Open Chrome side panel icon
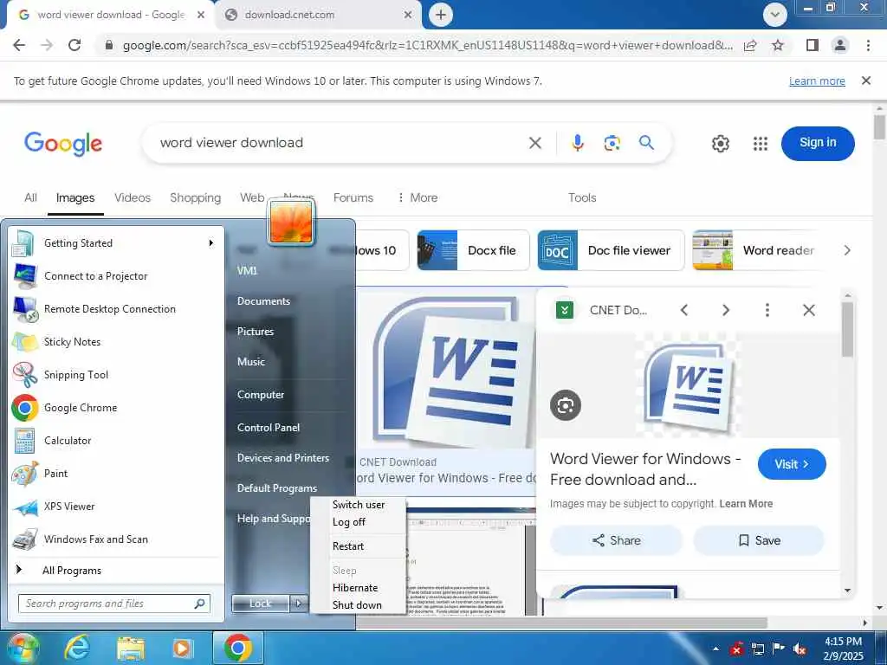The height and width of the screenshot is (665, 887). 813,45
